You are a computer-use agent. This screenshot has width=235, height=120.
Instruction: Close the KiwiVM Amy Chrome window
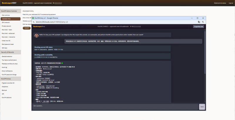203,18
